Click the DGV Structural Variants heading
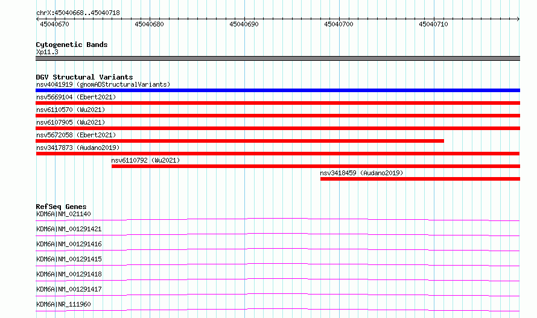 tap(84, 77)
